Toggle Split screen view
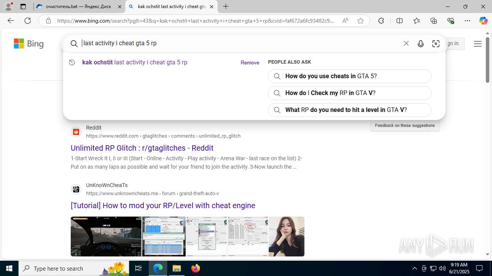 [399, 21]
